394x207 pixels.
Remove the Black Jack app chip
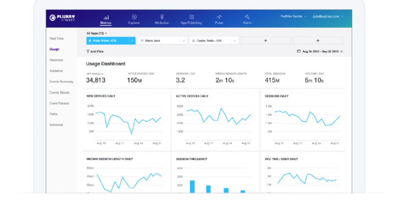coord(184,40)
